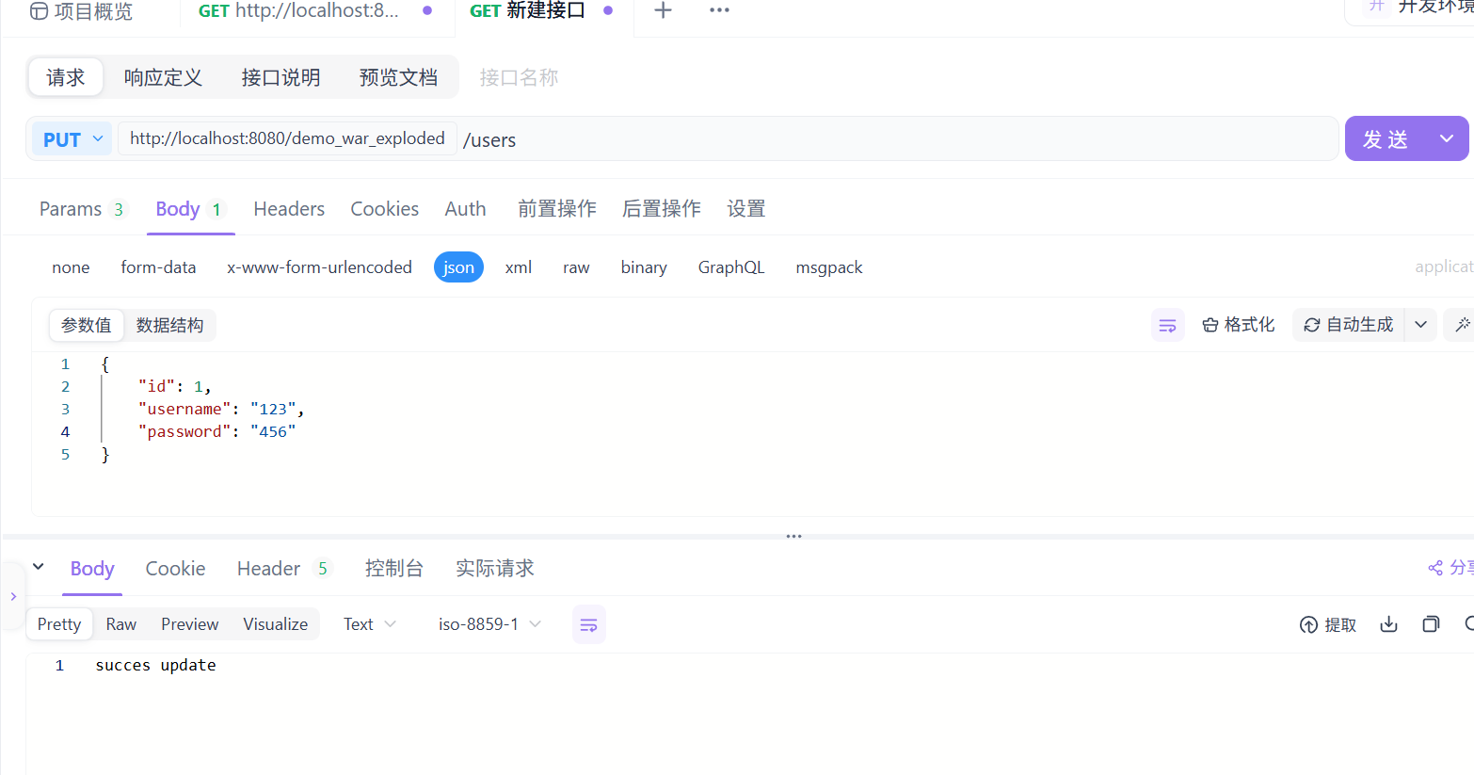This screenshot has height=775, width=1474.
Task: Toggle line wrap in the response viewer
Action: click(588, 623)
